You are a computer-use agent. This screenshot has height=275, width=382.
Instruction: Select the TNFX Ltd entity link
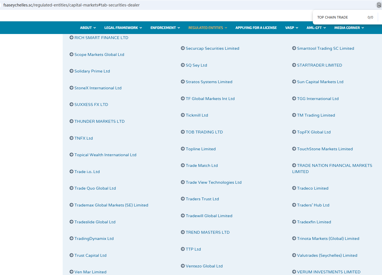coord(83,138)
